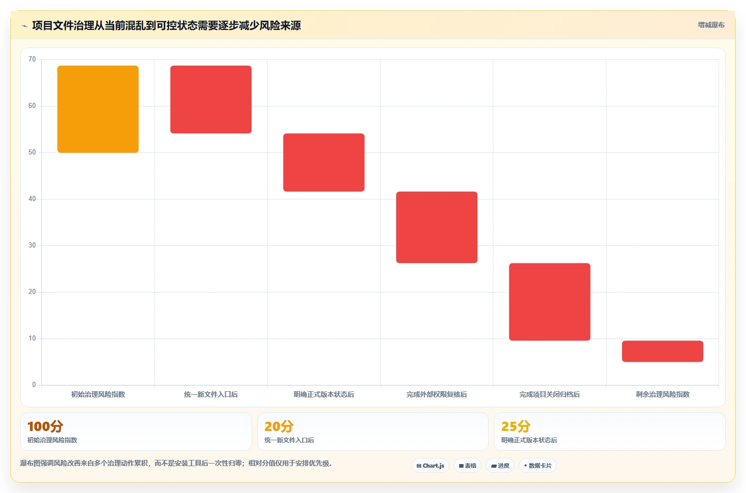Click the x-axis label 剩余治理风险指数

click(662, 394)
